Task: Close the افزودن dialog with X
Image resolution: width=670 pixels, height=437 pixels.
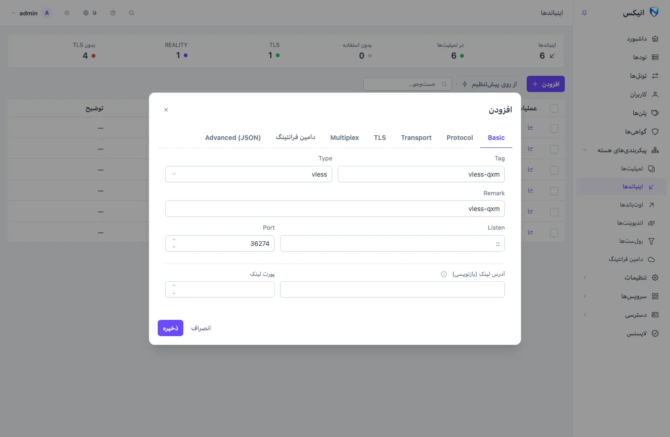Action: click(166, 110)
